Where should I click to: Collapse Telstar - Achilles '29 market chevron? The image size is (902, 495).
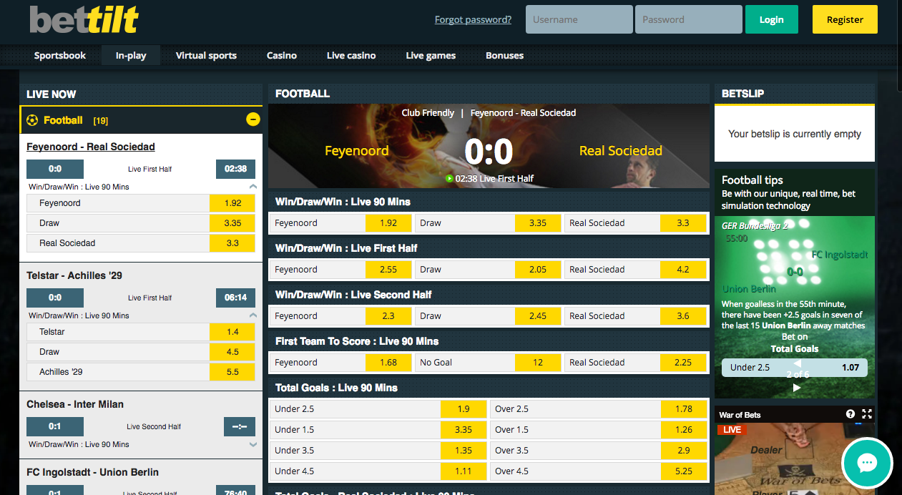pyautogui.click(x=253, y=315)
